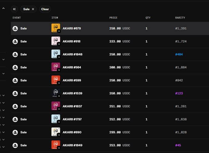209x153 pixels.
Task: Open the AKARII #1848 item link
Action: [73, 54]
